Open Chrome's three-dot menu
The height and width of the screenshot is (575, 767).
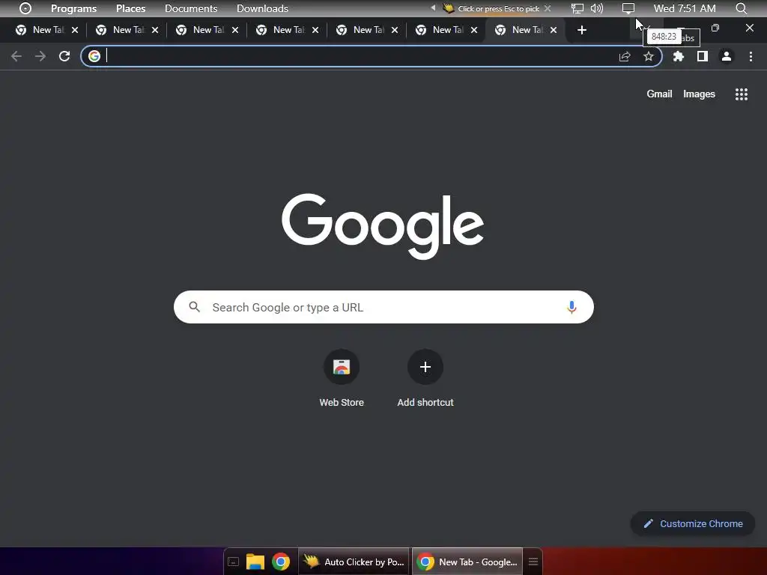tap(751, 56)
